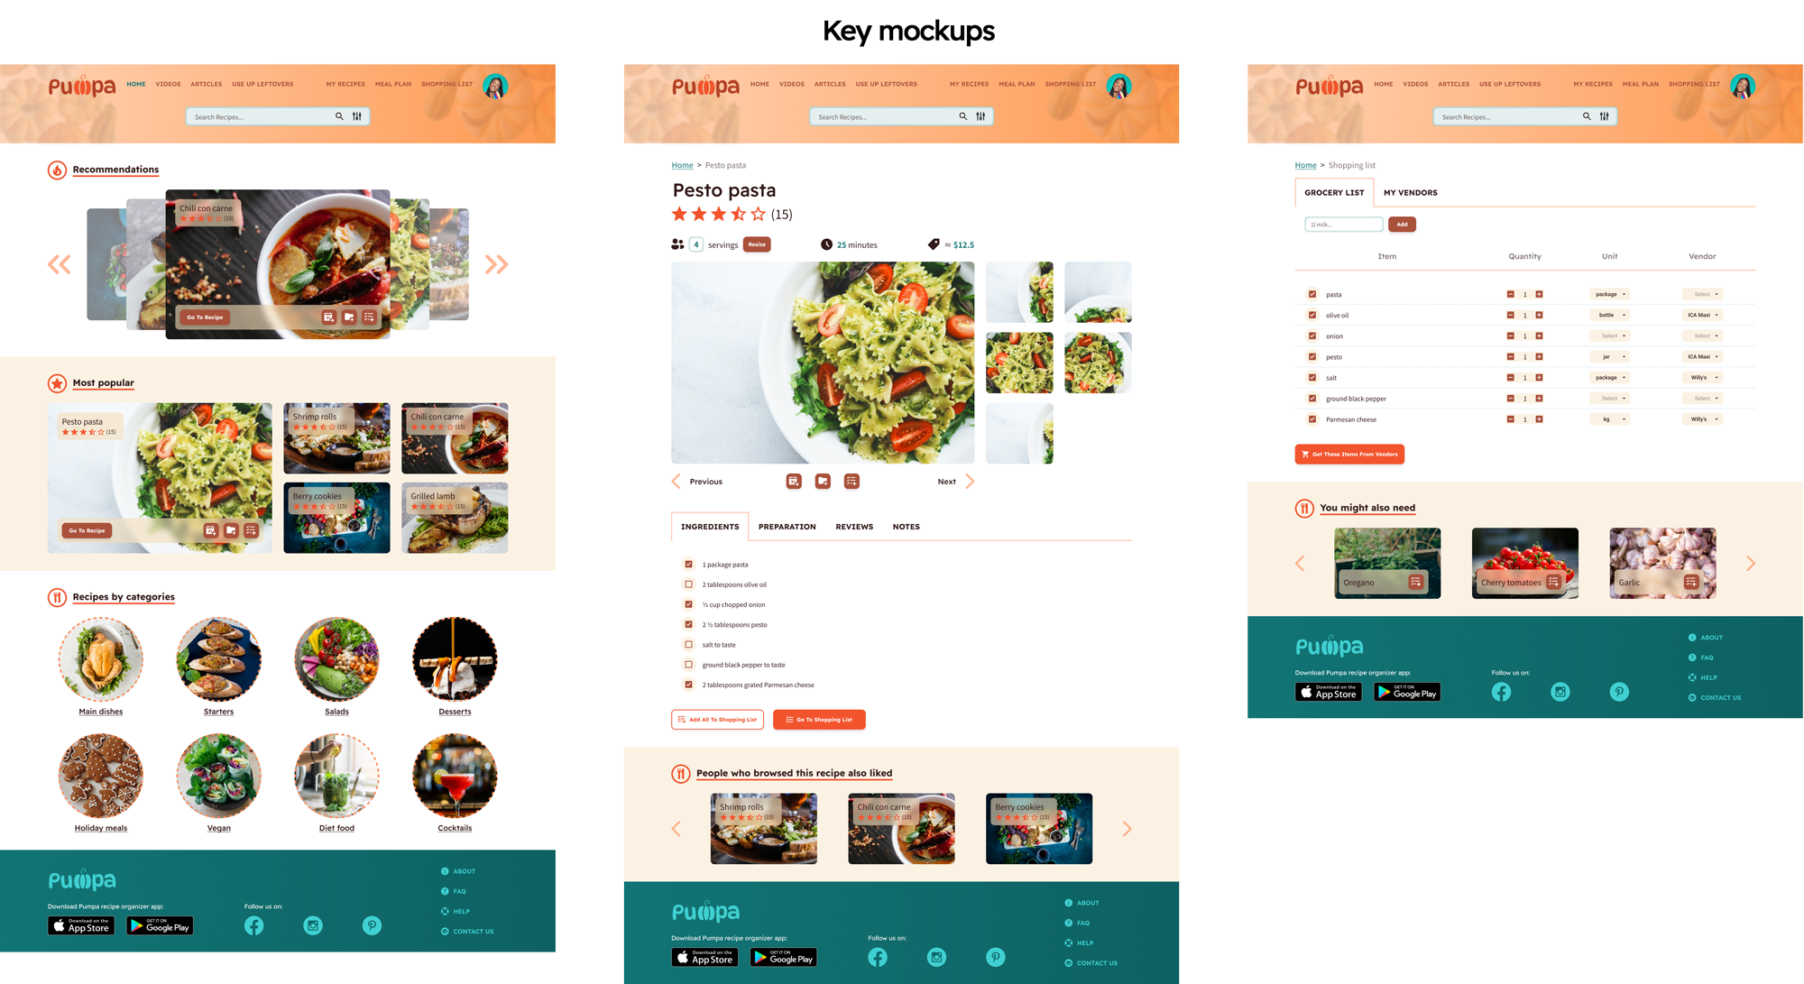Click Get These Items From Vendors button

click(1349, 455)
